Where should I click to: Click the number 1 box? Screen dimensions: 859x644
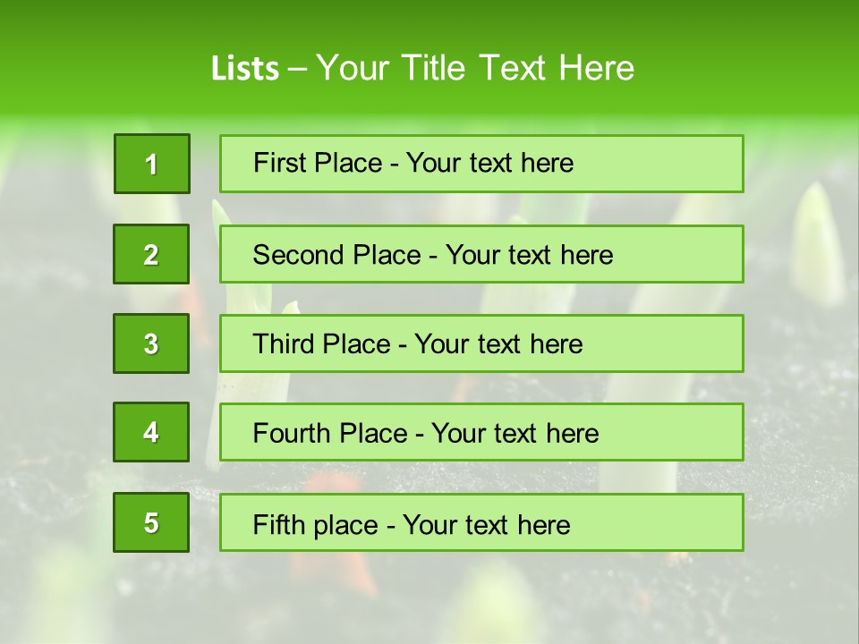coord(152,164)
